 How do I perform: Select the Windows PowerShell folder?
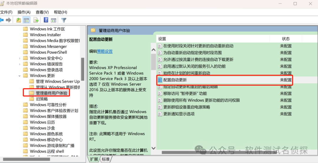(x=45, y=52)
